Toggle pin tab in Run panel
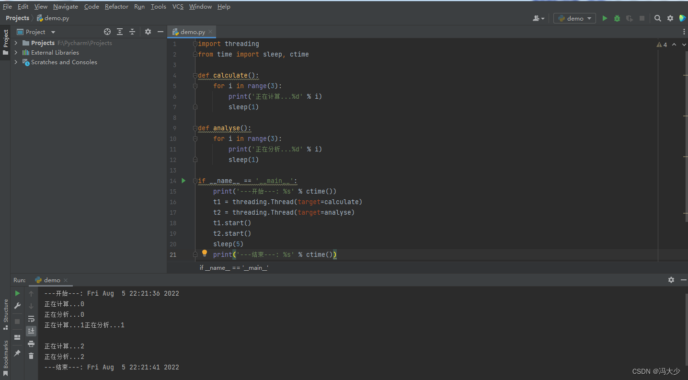Viewport: 688px width, 380px height. coord(17,353)
